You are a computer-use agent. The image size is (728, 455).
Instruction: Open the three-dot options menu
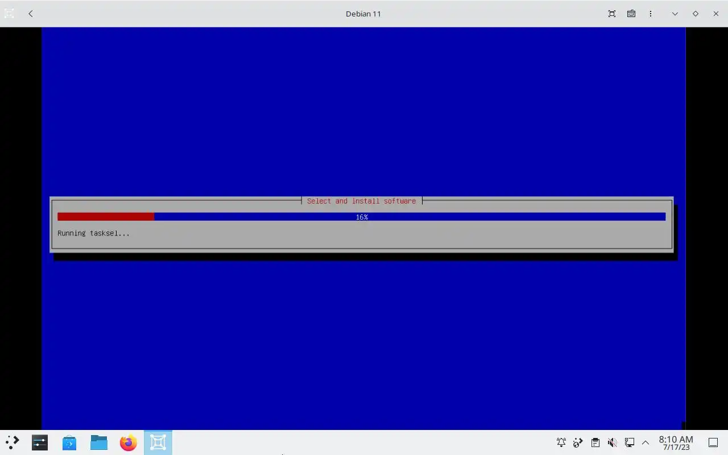[651, 14]
